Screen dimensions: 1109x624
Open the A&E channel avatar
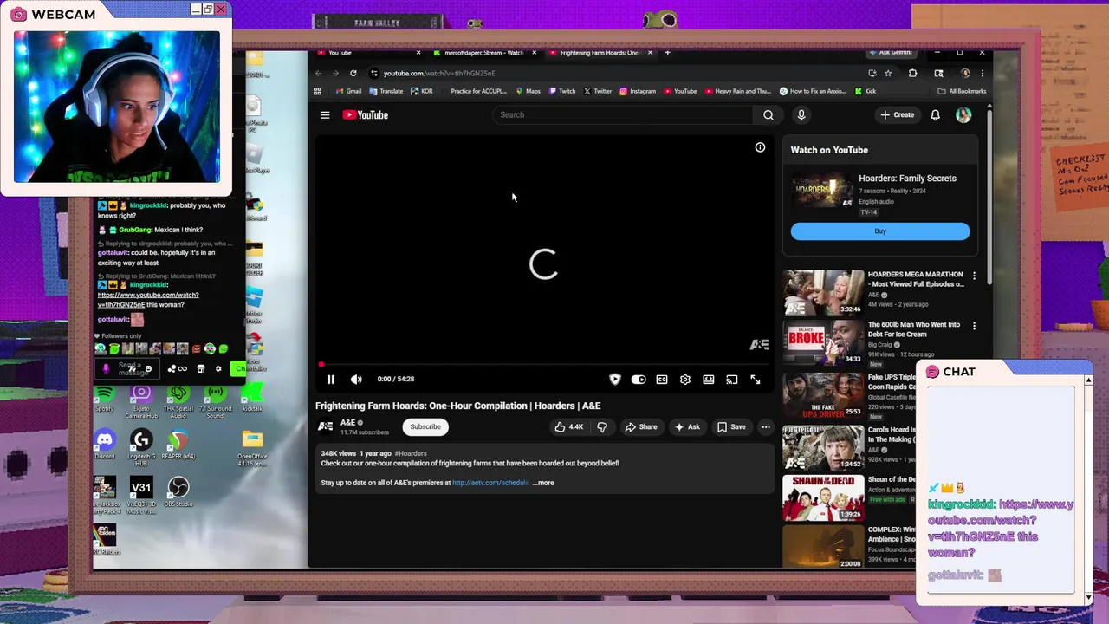click(x=326, y=426)
